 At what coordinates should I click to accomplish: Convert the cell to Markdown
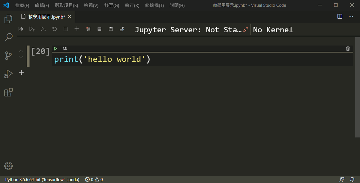[x=65, y=48]
